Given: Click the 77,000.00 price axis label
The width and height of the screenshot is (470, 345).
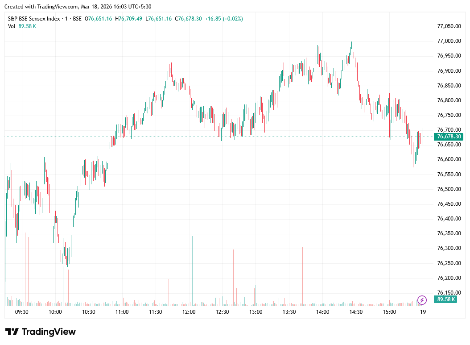Looking at the screenshot, I should coord(449,41).
